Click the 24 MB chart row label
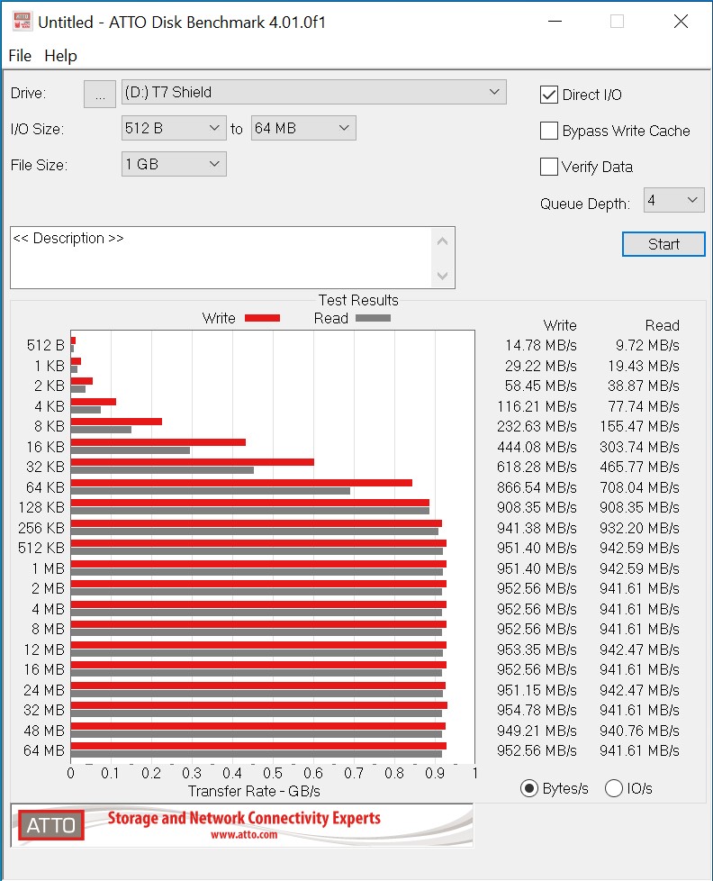The width and height of the screenshot is (713, 881). 44,690
